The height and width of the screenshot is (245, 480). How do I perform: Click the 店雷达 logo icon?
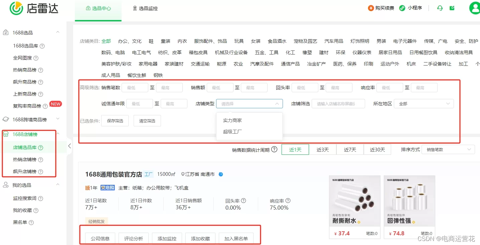[x=16, y=8]
